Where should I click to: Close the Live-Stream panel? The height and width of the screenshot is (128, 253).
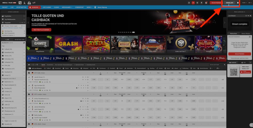[250, 16]
